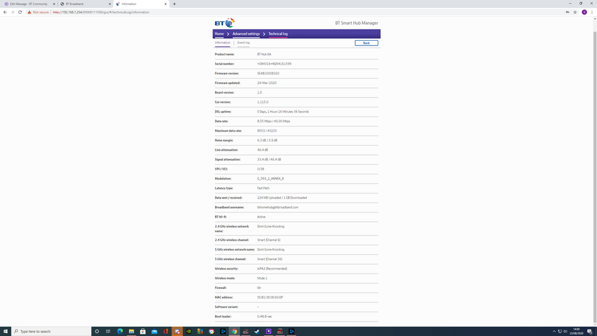Click the BT logo

224,23
